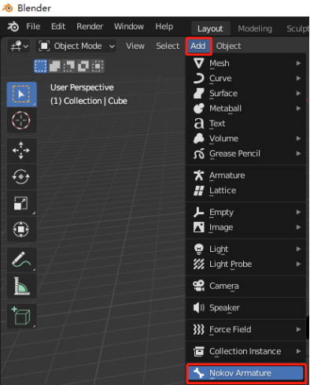Select the Transform tool
The width and height of the screenshot is (310, 385).
21,229
